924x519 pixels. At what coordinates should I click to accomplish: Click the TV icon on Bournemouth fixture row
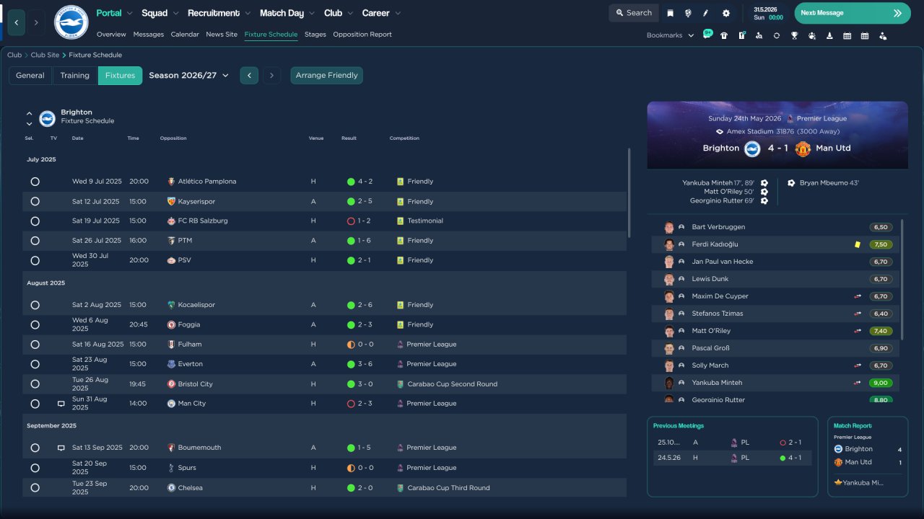click(61, 448)
